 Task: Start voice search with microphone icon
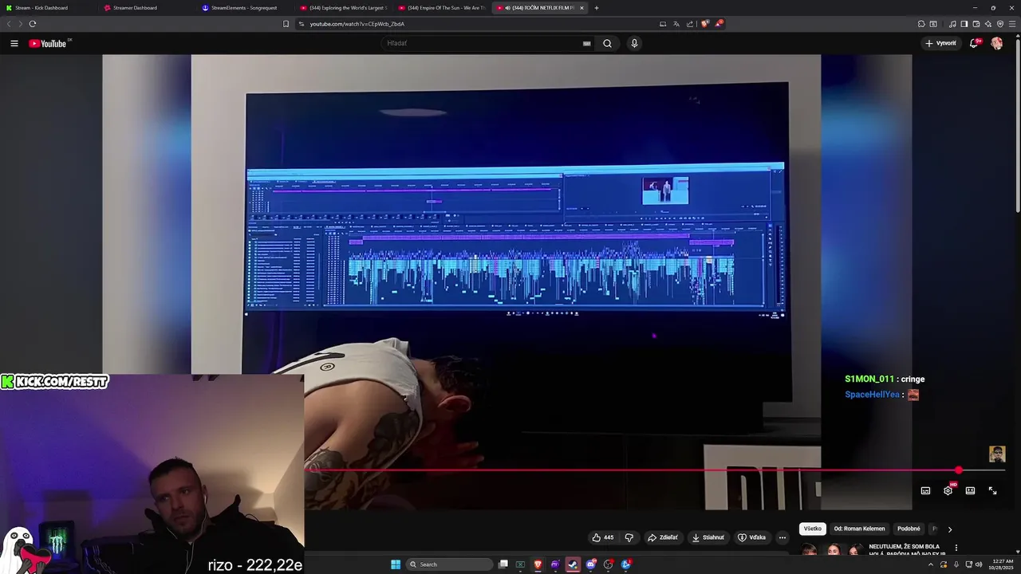tap(634, 43)
